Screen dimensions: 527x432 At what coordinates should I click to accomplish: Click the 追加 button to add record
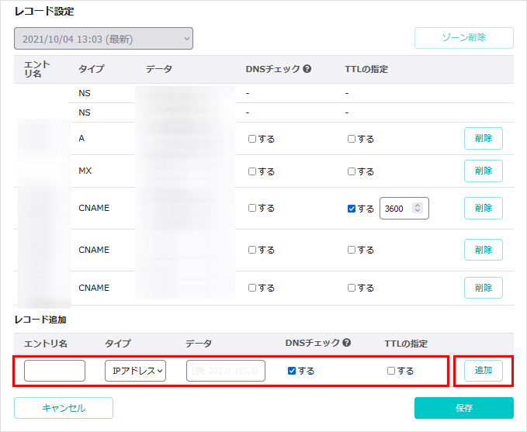tap(483, 371)
